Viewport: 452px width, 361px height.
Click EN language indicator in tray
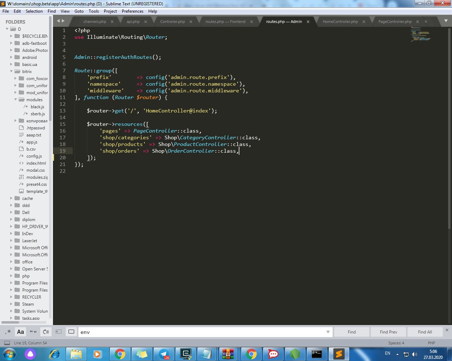(387, 353)
